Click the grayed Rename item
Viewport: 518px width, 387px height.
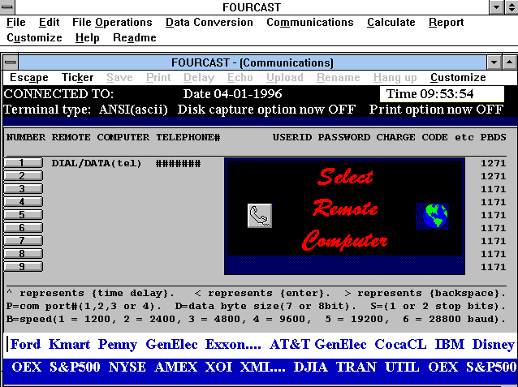tap(339, 77)
